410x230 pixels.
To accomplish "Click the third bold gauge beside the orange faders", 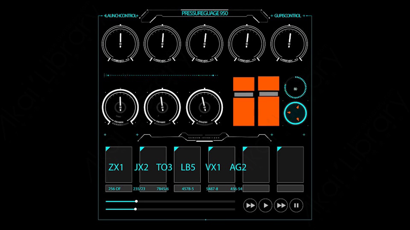I will [x=205, y=107].
